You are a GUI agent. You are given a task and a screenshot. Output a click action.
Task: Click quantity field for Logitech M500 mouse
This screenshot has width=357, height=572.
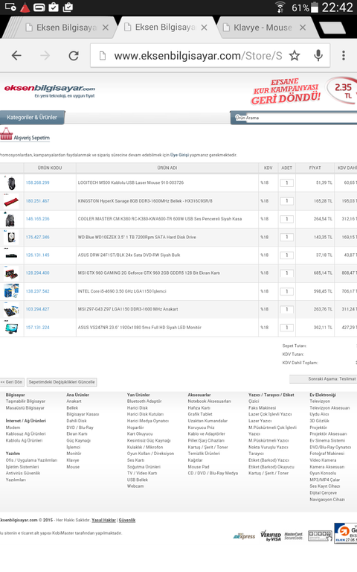[x=286, y=182]
